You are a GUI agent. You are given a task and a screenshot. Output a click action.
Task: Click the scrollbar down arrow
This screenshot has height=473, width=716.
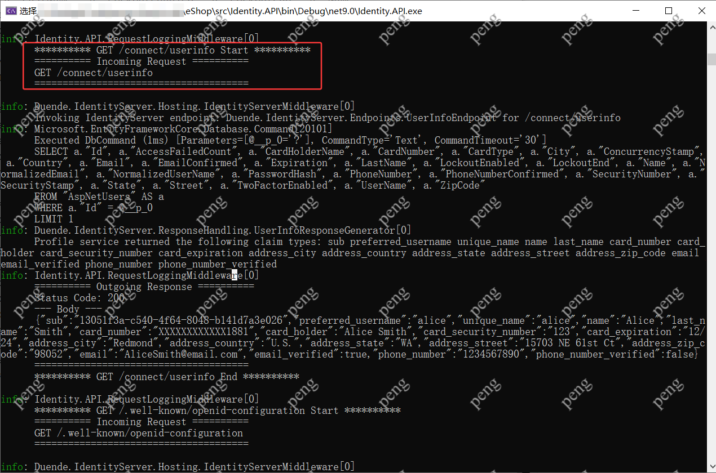coord(710,467)
